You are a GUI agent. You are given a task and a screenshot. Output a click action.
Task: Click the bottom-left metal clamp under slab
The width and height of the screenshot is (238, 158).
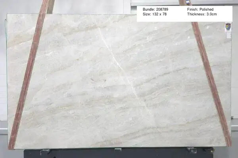click(45, 151)
